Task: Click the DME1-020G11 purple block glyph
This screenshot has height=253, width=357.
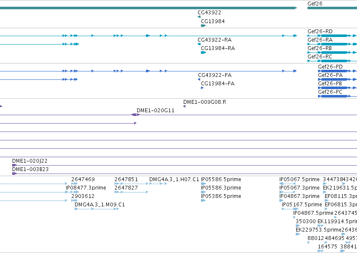Action: click(135, 115)
